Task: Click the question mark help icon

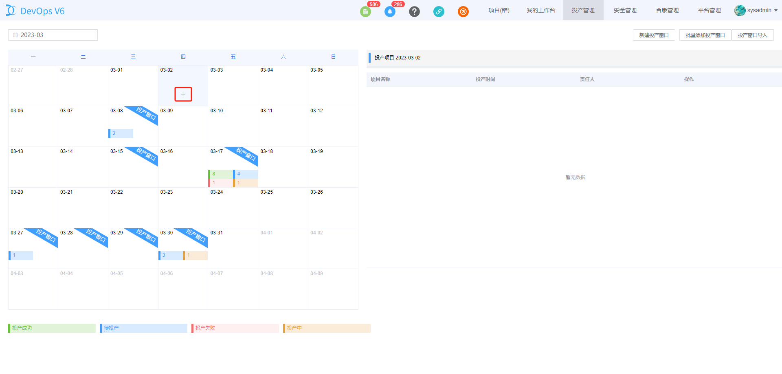Action: [x=414, y=11]
